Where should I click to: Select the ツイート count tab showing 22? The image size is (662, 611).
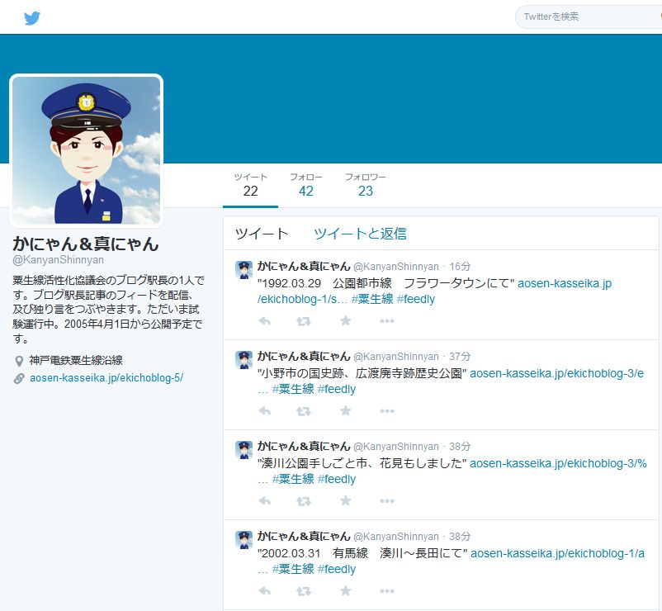pyautogui.click(x=250, y=185)
